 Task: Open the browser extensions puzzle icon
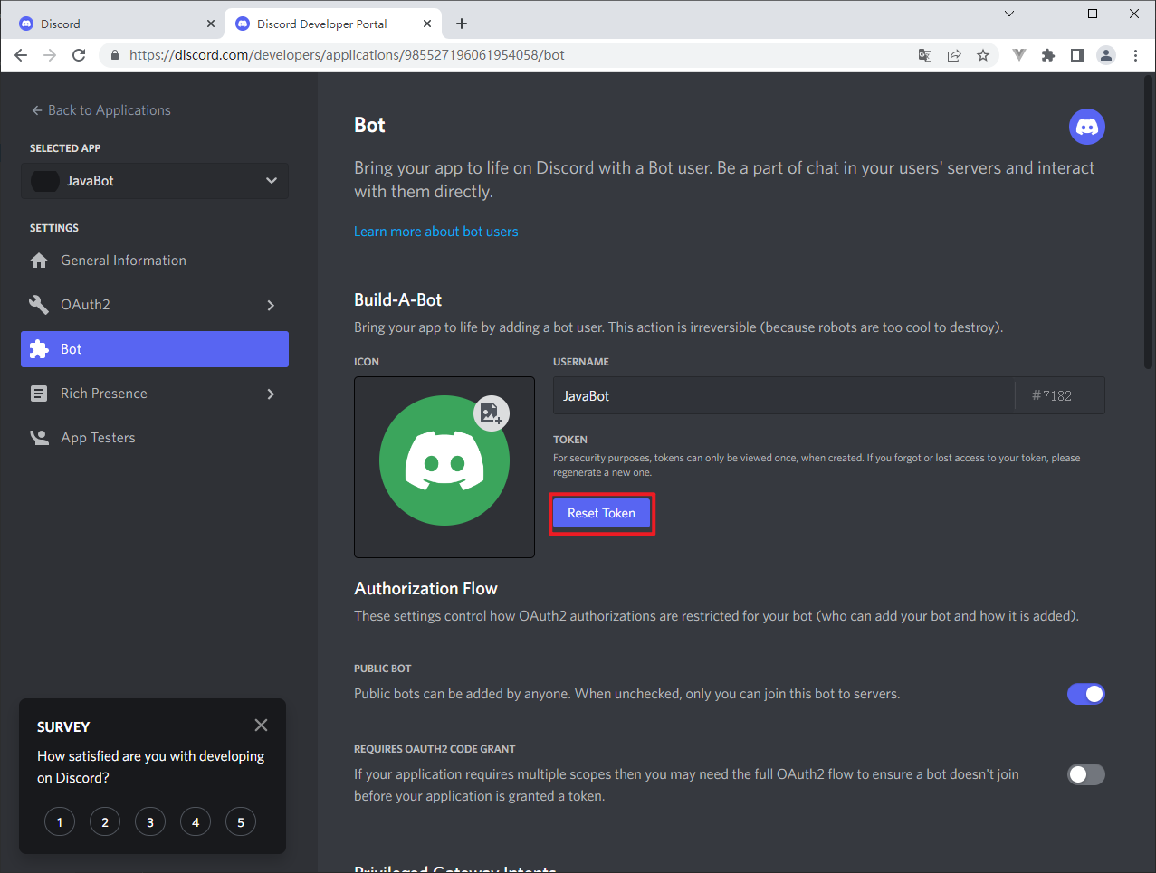coord(1048,55)
